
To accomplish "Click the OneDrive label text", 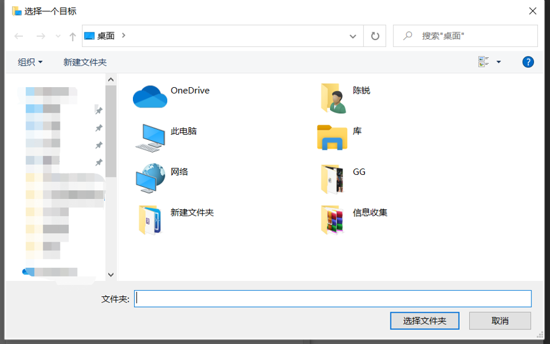I will coord(190,90).
